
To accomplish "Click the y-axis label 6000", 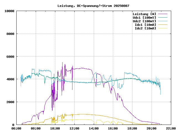I will click(x=10, y=57).
